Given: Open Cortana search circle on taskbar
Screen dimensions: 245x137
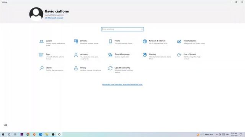Looking at the screenshot, I should pos(9,134).
